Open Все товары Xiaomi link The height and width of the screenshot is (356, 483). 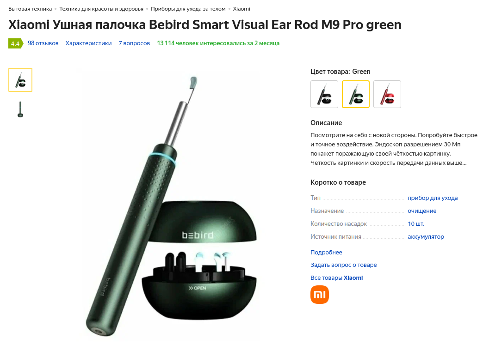click(x=337, y=278)
